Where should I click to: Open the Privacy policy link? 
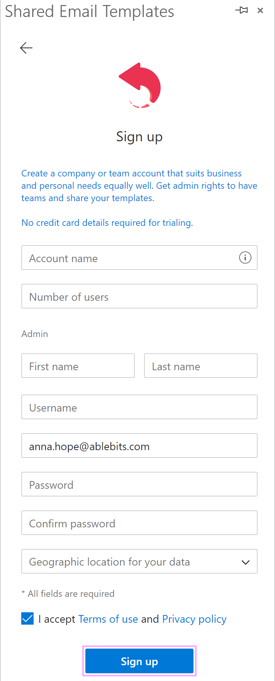click(x=194, y=619)
